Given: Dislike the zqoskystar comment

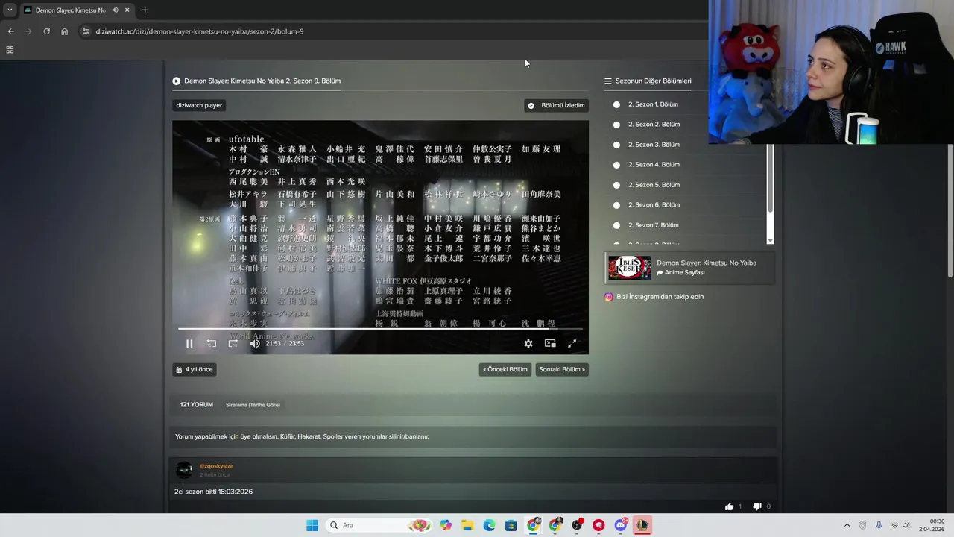Looking at the screenshot, I should click(757, 507).
